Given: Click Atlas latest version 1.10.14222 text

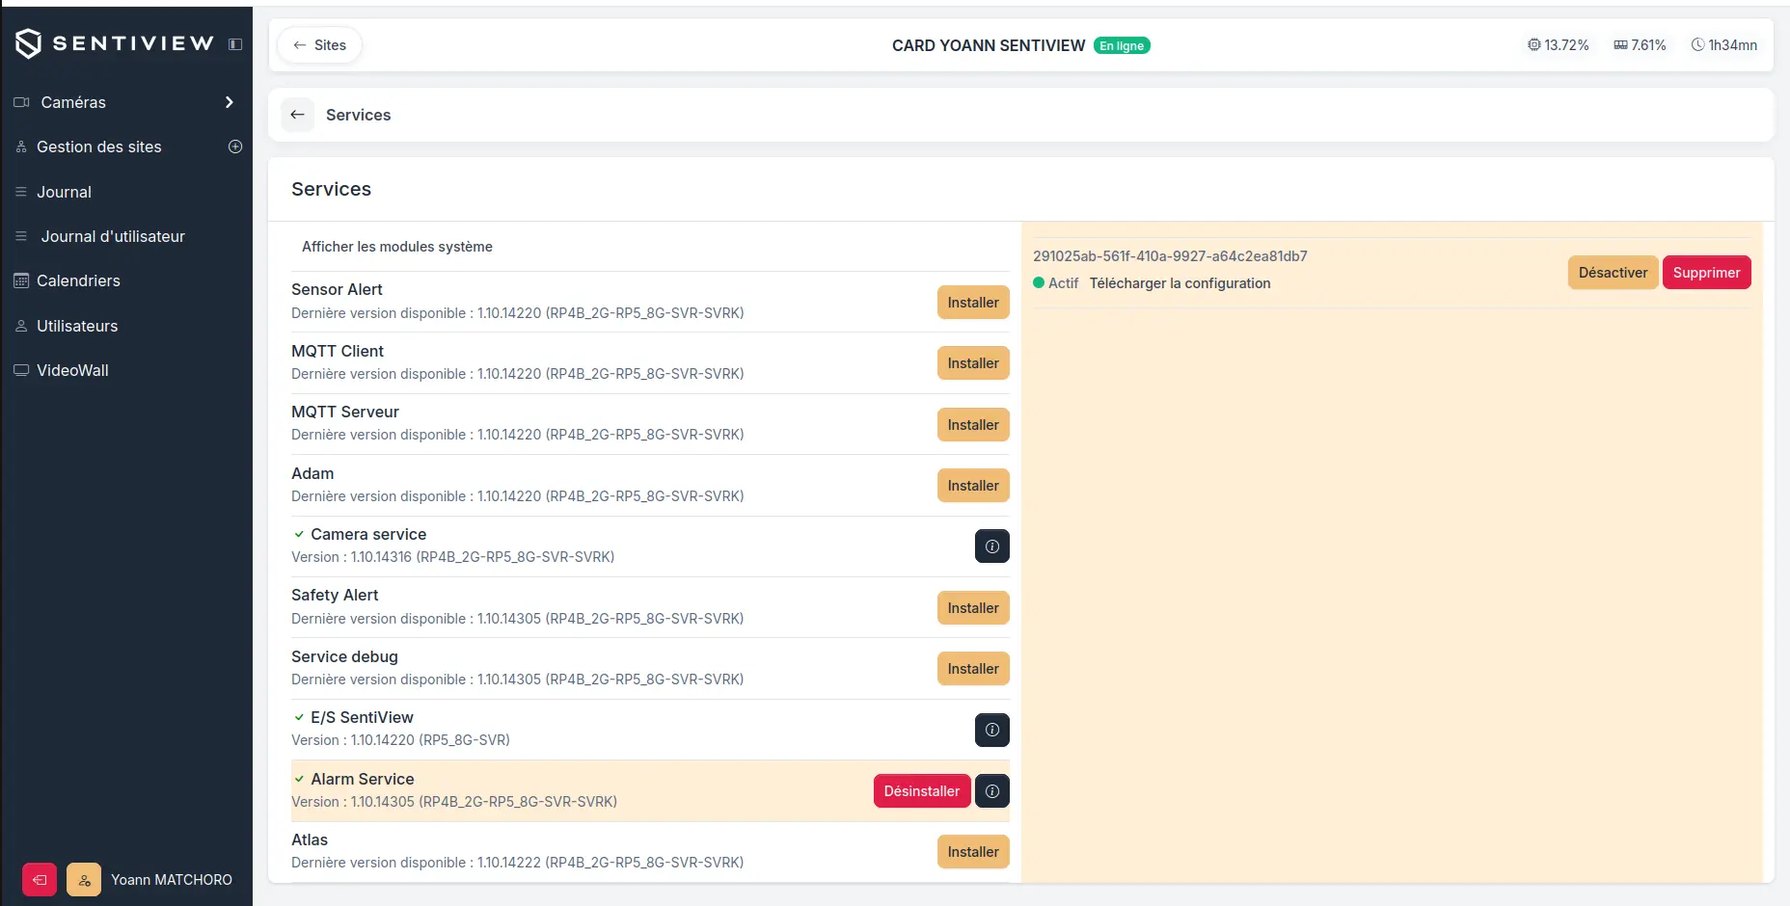Looking at the screenshot, I should [517, 863].
